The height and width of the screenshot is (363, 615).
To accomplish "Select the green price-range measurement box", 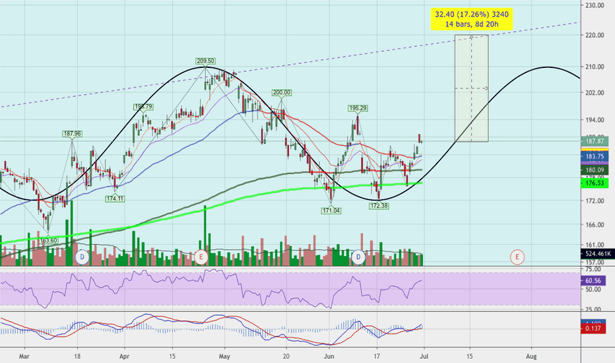I will tap(471, 88).
